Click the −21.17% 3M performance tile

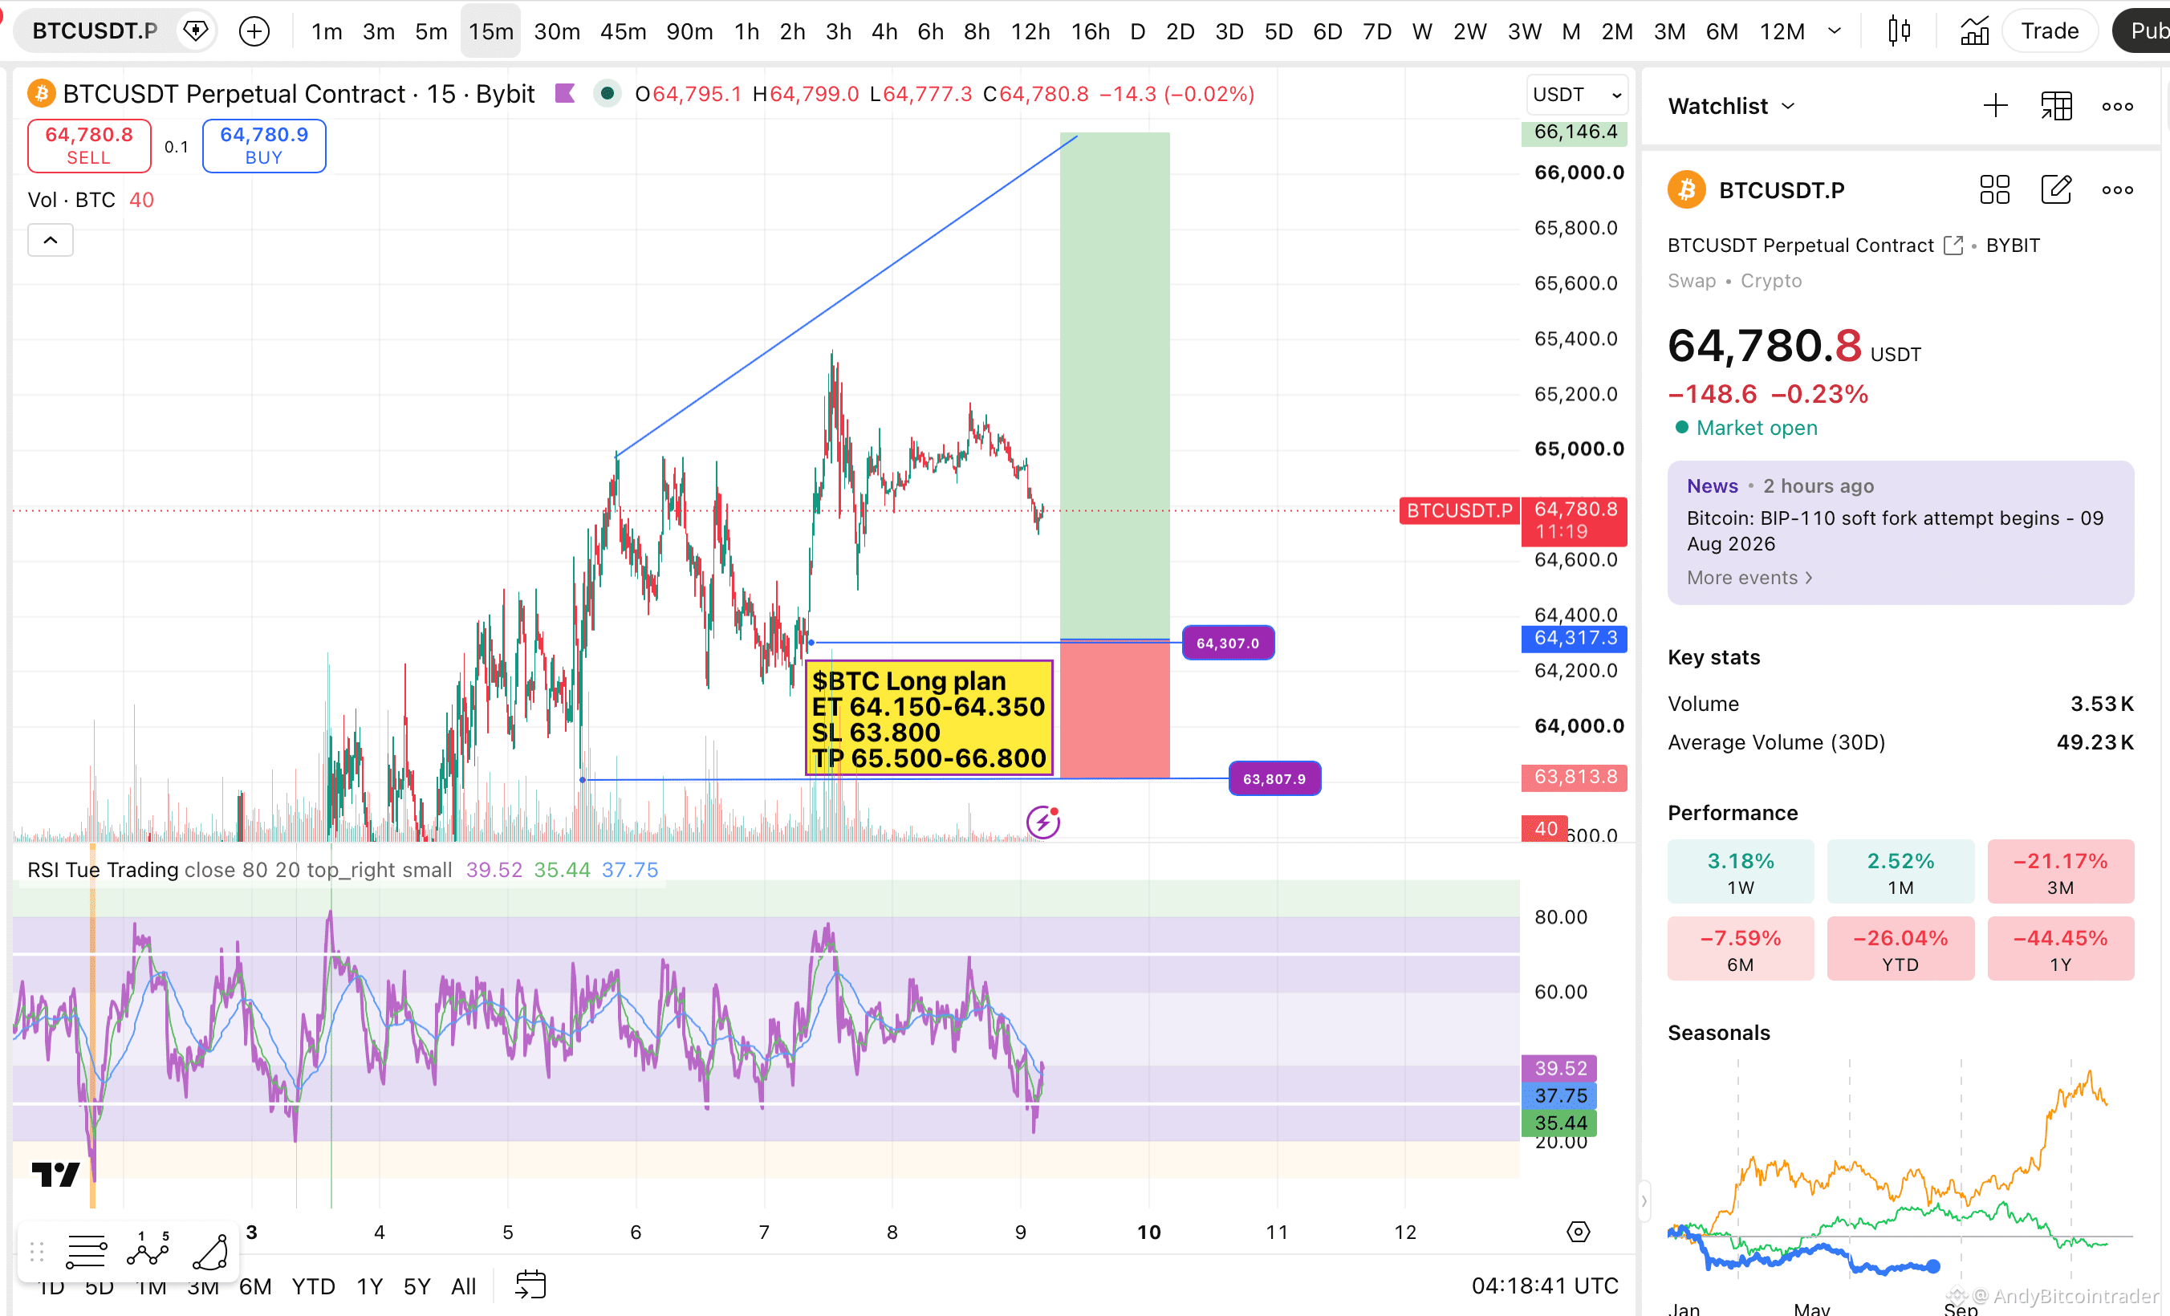[x=2060, y=872]
